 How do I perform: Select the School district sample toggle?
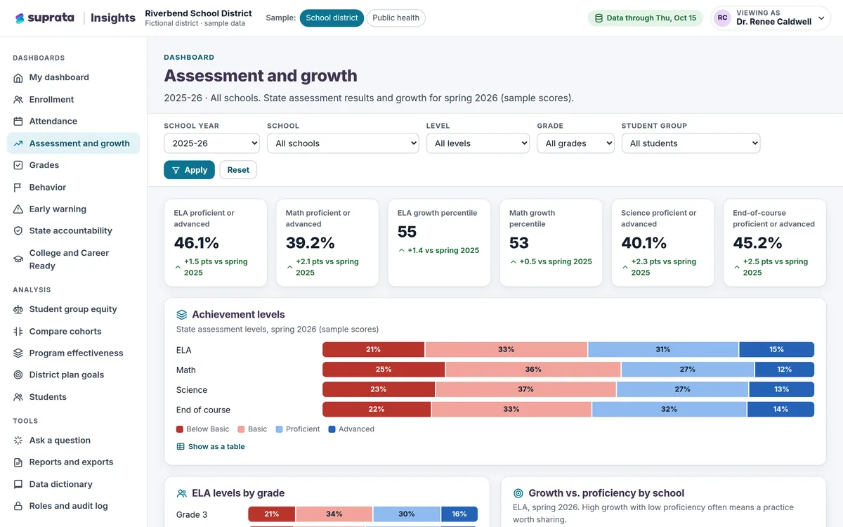tap(332, 18)
